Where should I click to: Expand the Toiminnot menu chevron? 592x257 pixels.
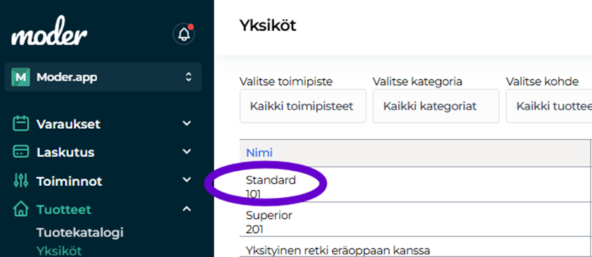[187, 180]
